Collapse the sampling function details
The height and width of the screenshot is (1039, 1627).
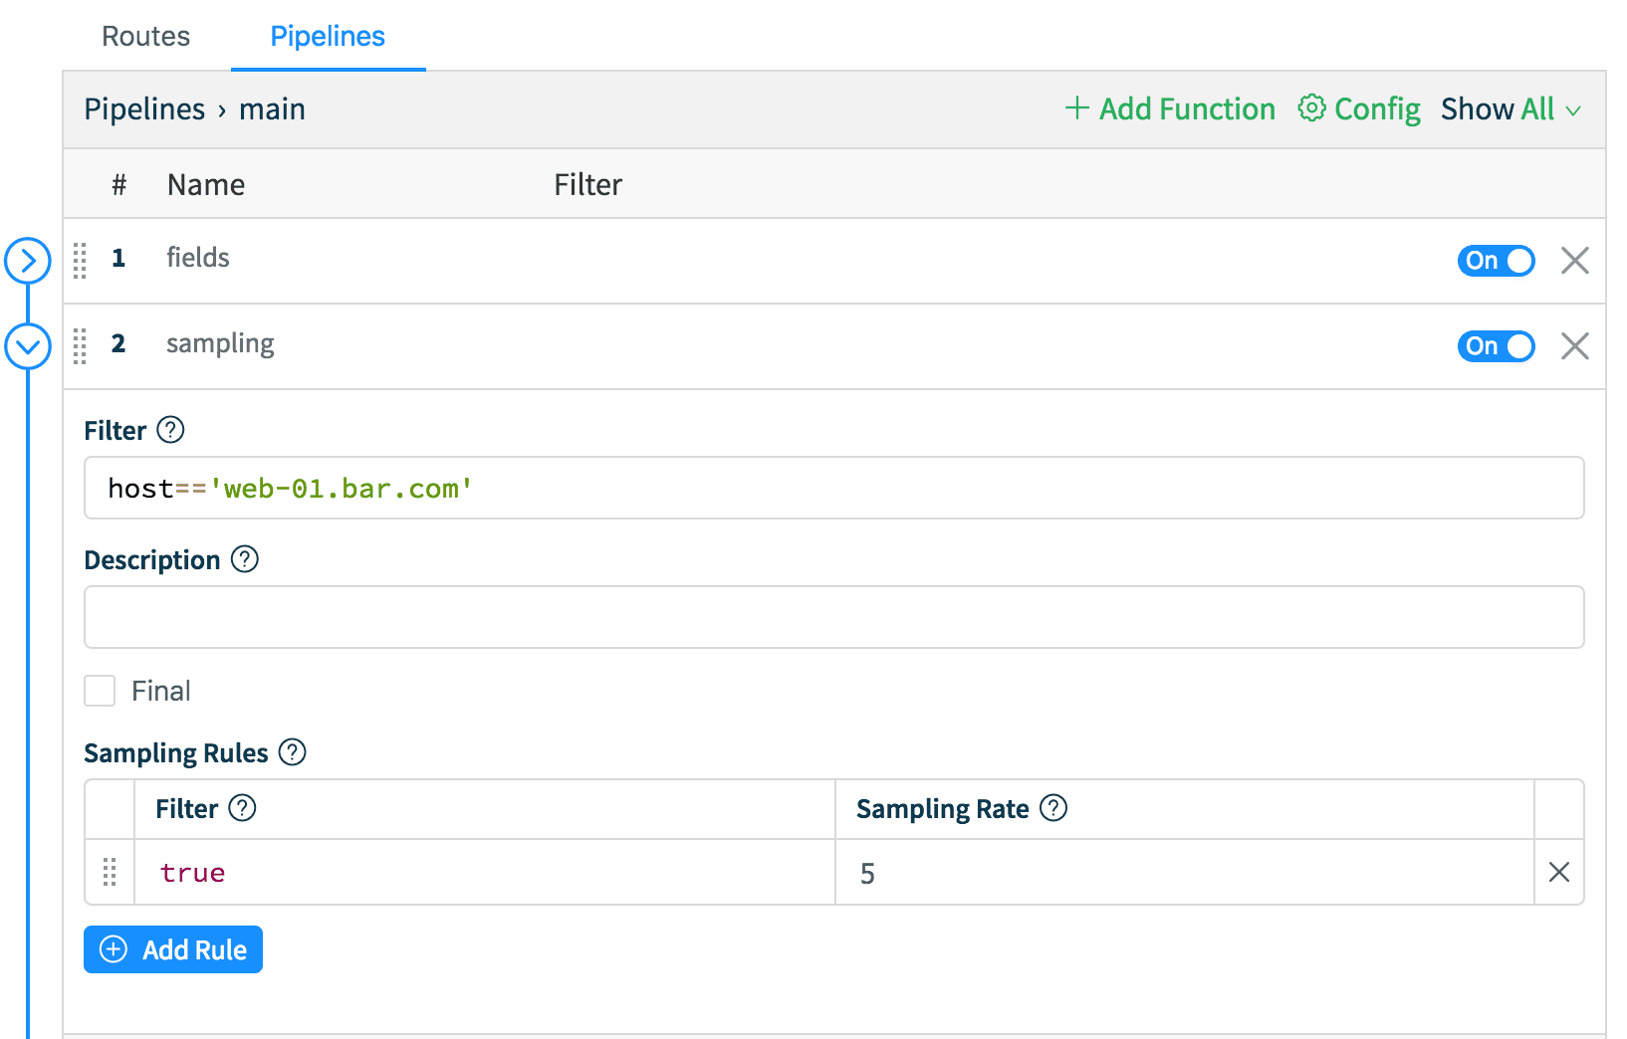tap(28, 346)
